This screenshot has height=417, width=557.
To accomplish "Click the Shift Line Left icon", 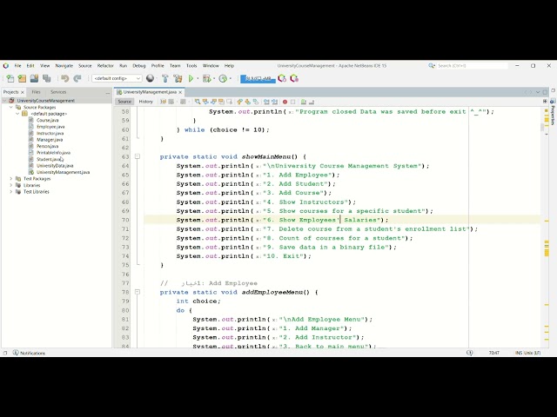I will pyautogui.click(x=266, y=102).
